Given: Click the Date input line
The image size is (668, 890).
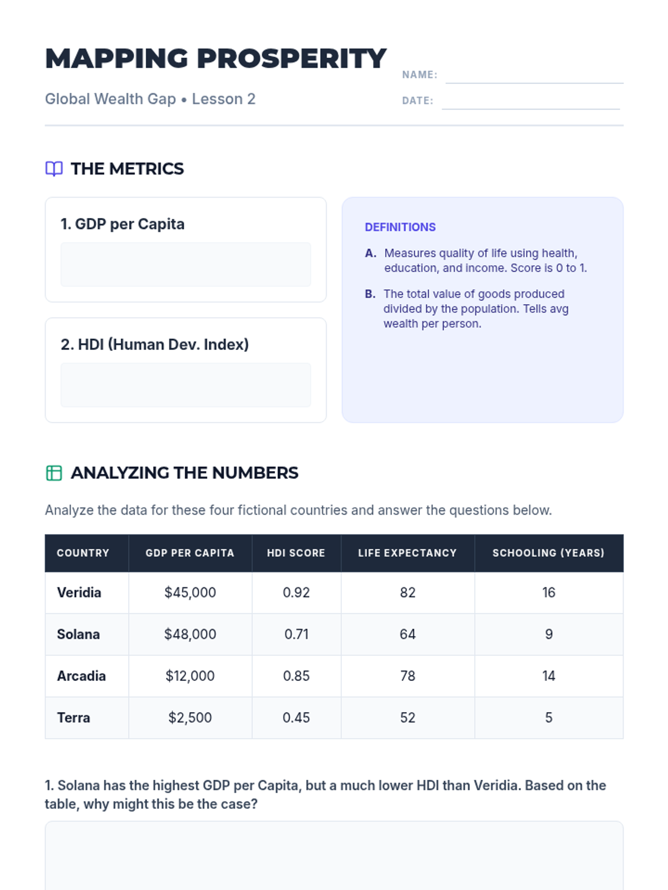Looking at the screenshot, I should 531,101.
